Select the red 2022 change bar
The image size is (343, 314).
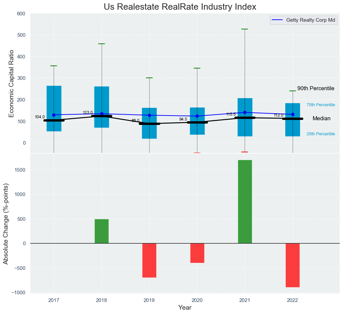[293, 265]
